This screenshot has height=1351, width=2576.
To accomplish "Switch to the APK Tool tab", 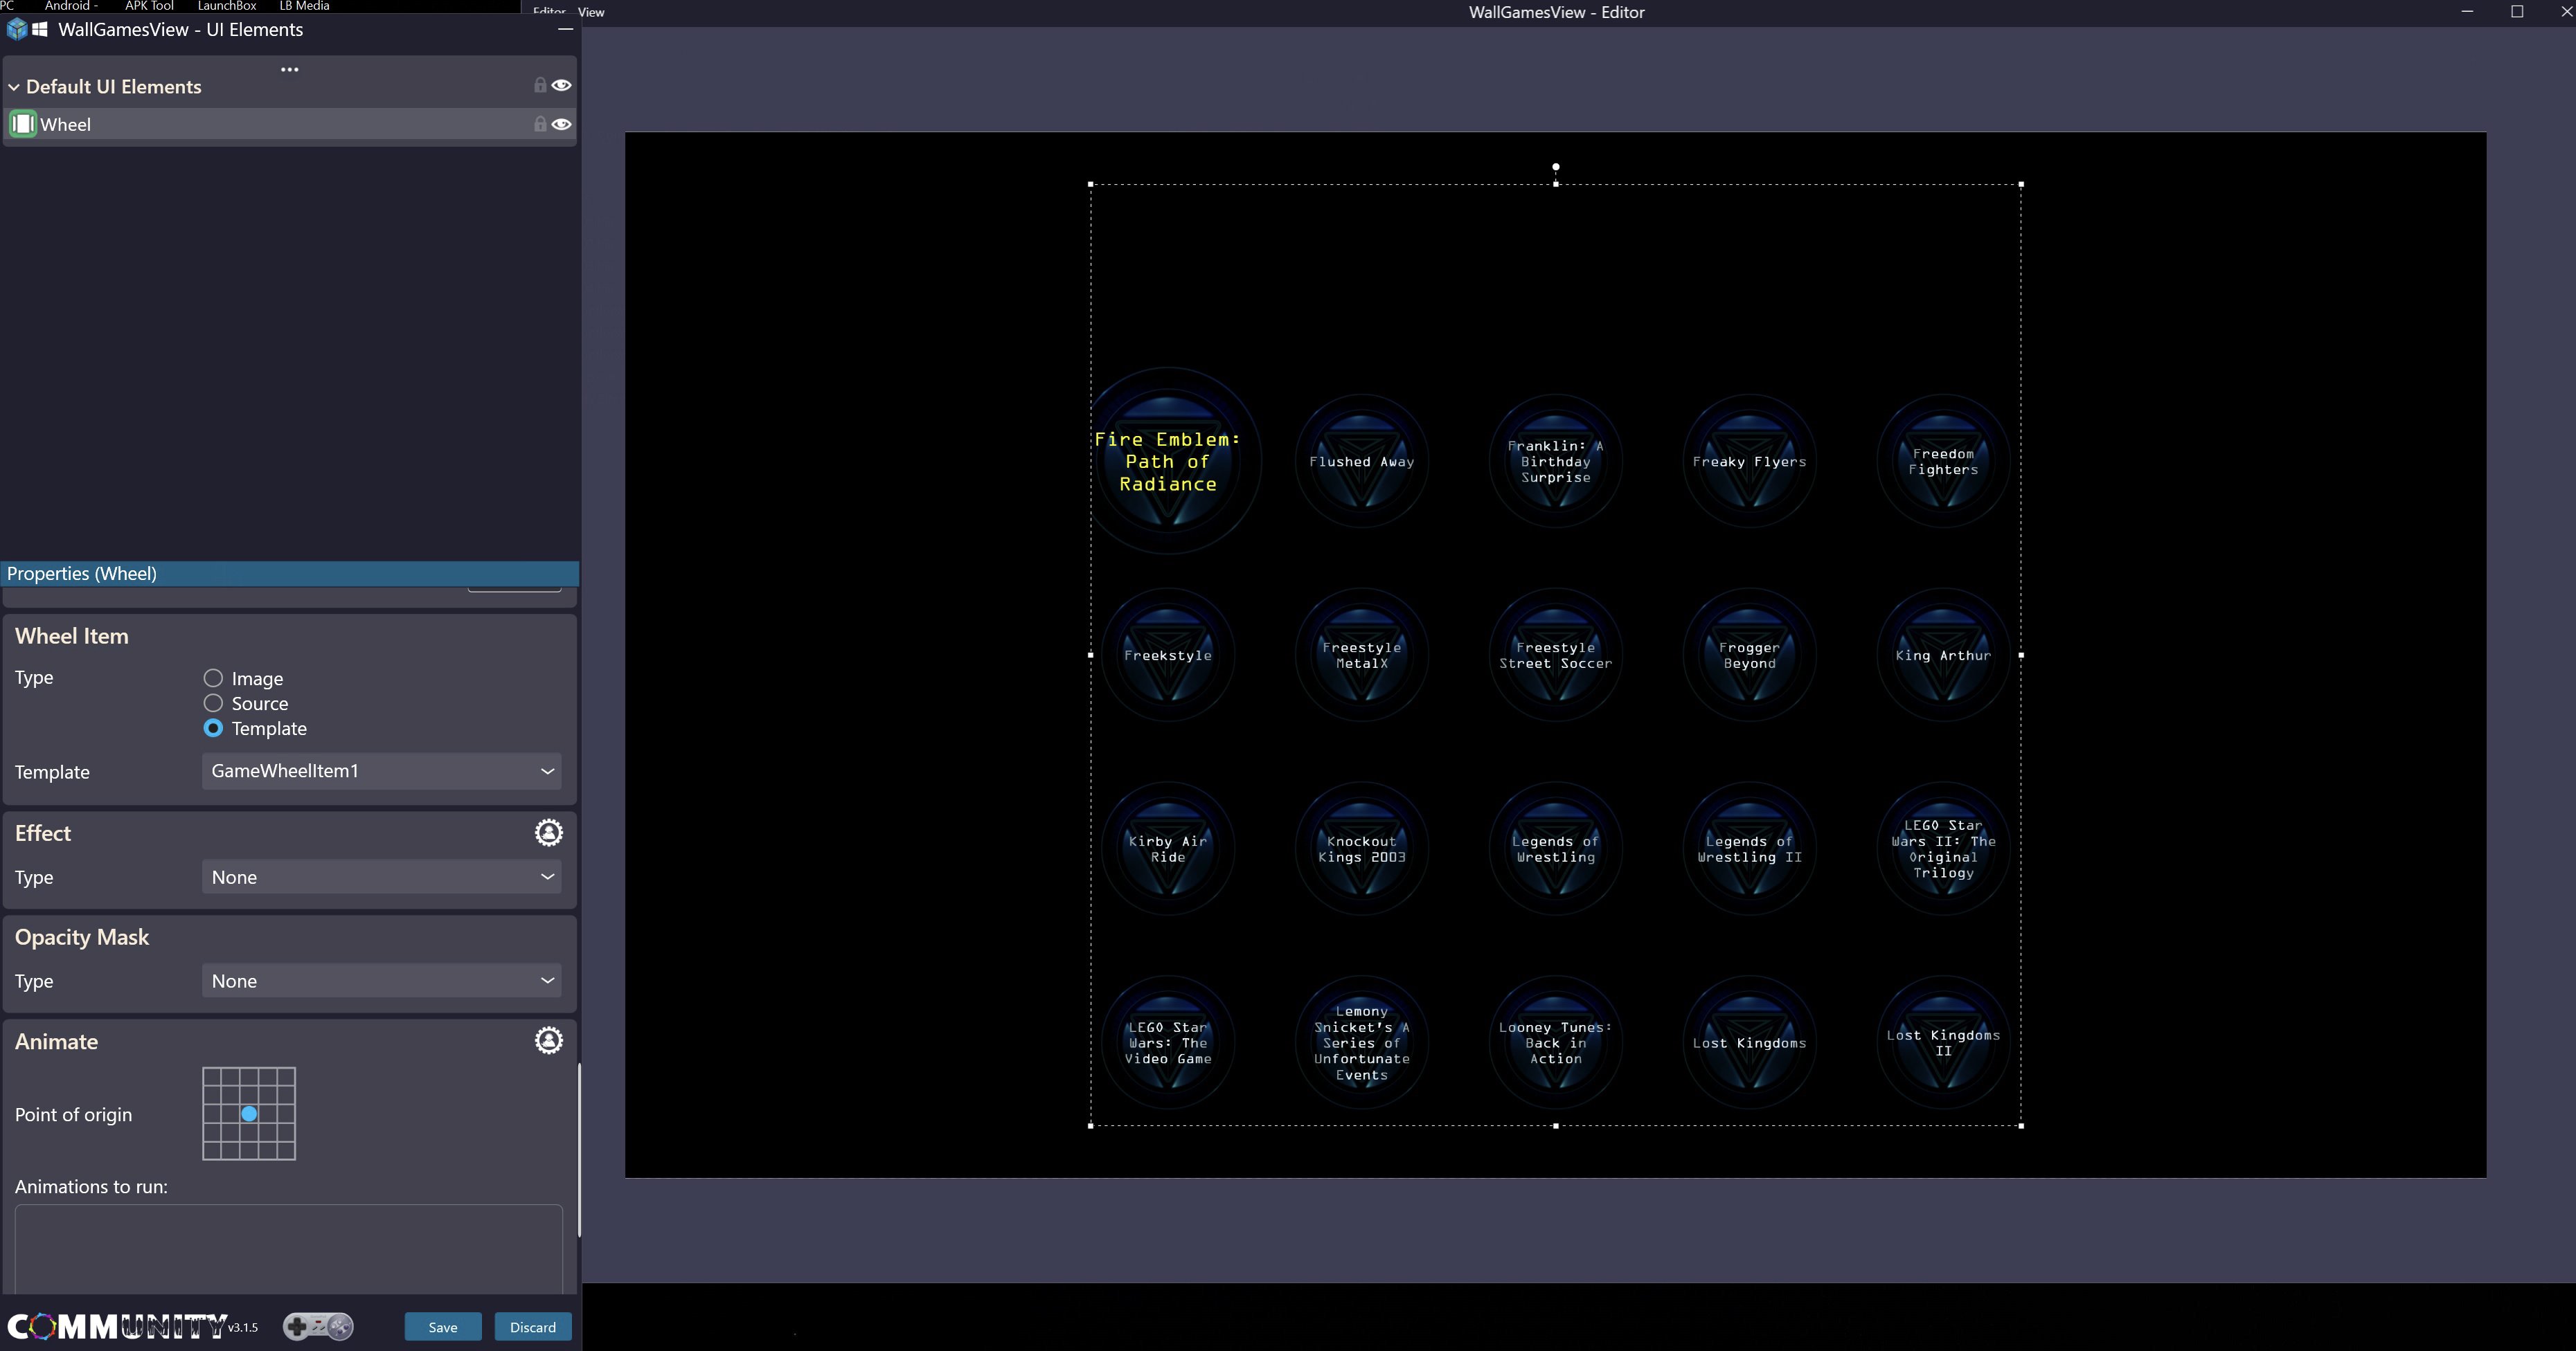I will [149, 6].
